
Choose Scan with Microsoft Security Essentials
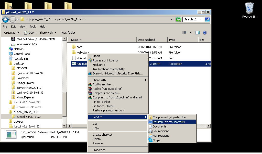pos(117,73)
